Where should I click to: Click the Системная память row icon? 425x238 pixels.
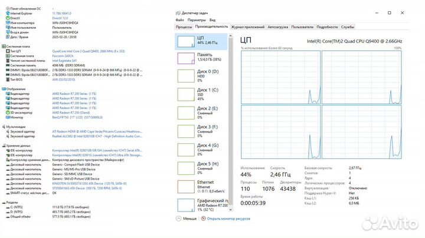tap(8, 65)
